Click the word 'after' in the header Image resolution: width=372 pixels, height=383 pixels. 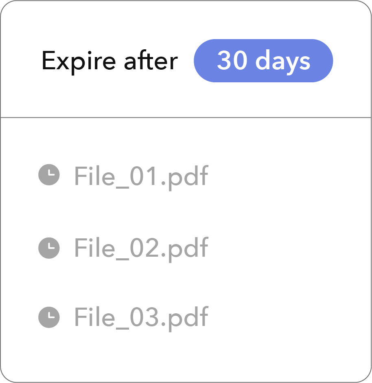click(x=151, y=60)
